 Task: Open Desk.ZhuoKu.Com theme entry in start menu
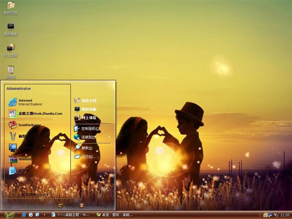pyautogui.click(x=40, y=114)
